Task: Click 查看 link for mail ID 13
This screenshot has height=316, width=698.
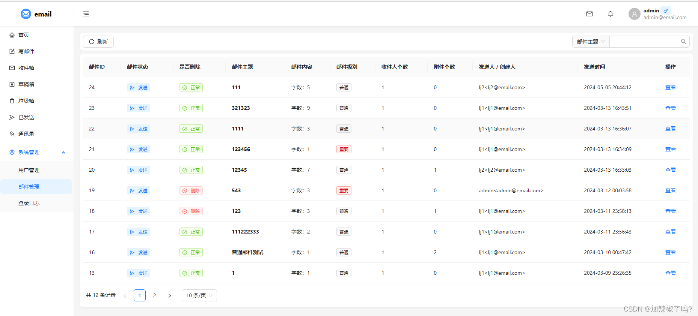Action: tap(671, 273)
